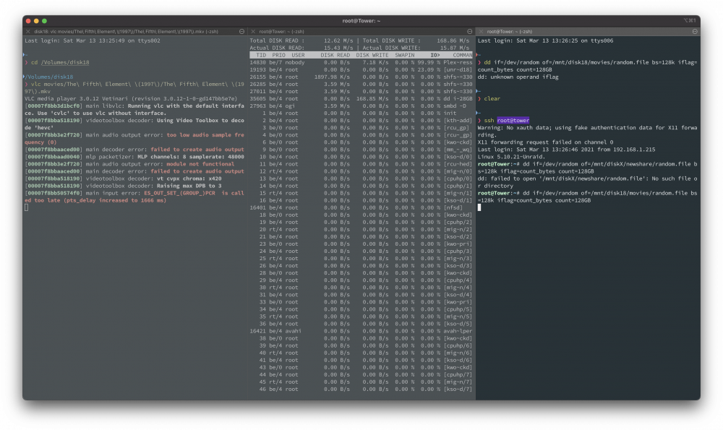
Task: Click the IO> sort column header
Action: tap(435, 55)
